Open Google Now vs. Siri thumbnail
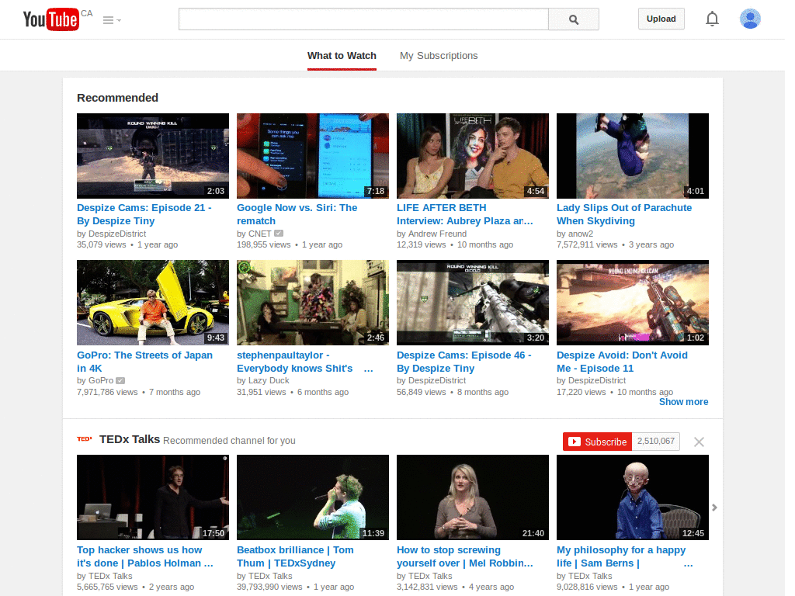Viewport: 795px width, 596px height. click(313, 155)
